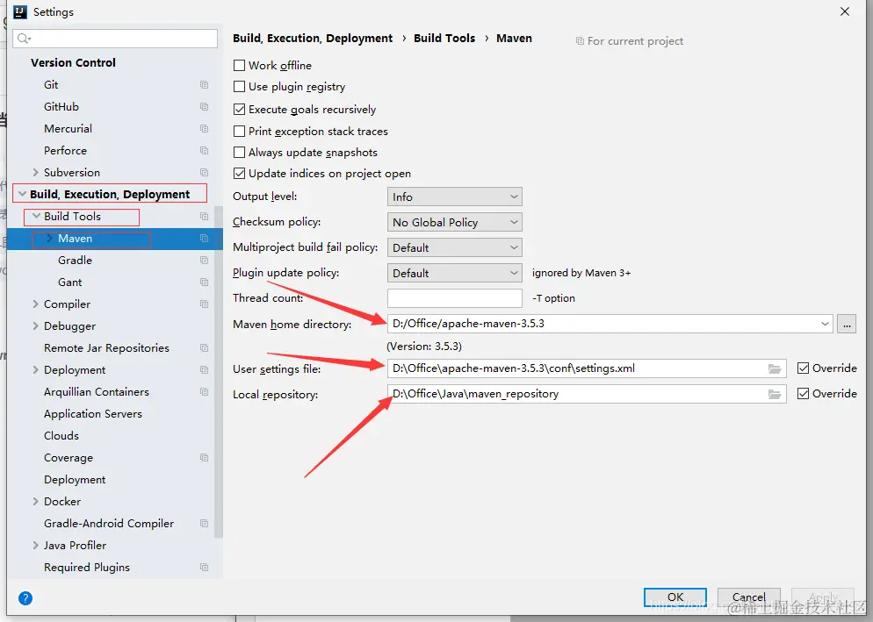873x622 pixels.
Task: Click the project-level icon on Maven row
Action: click(x=204, y=238)
